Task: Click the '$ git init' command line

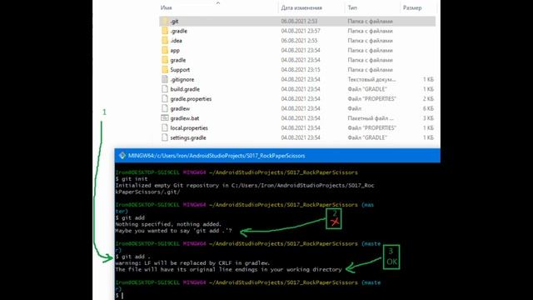Action: [x=132, y=179]
